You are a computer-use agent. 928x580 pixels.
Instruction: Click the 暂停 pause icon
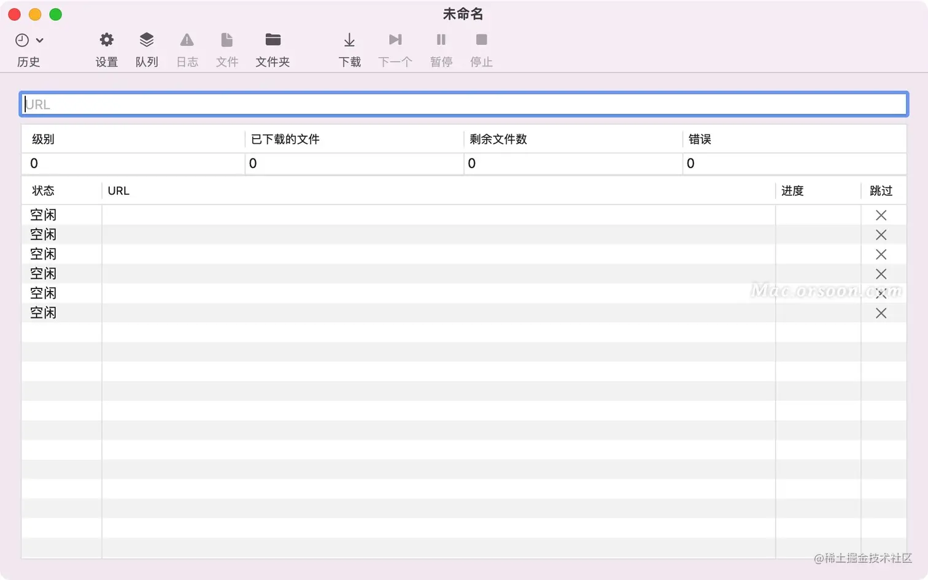tap(441, 40)
